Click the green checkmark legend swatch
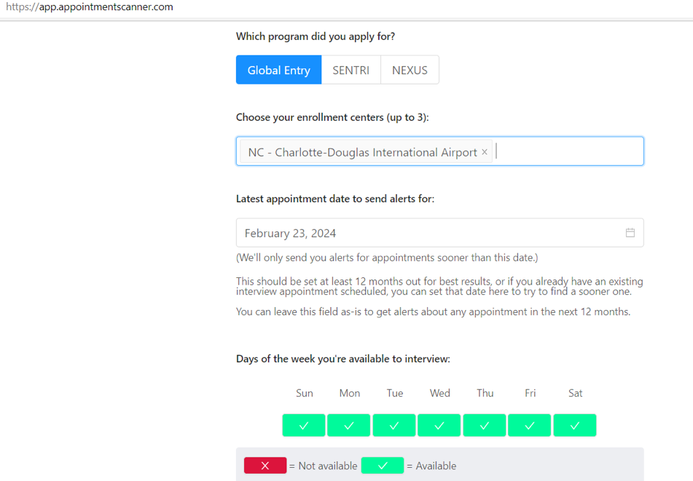Viewport: 693px width, 481px height. [x=383, y=466]
